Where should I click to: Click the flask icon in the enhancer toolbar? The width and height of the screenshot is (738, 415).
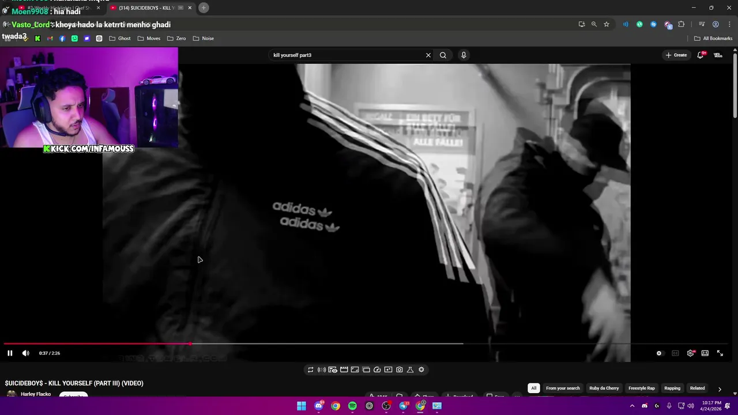click(410, 369)
